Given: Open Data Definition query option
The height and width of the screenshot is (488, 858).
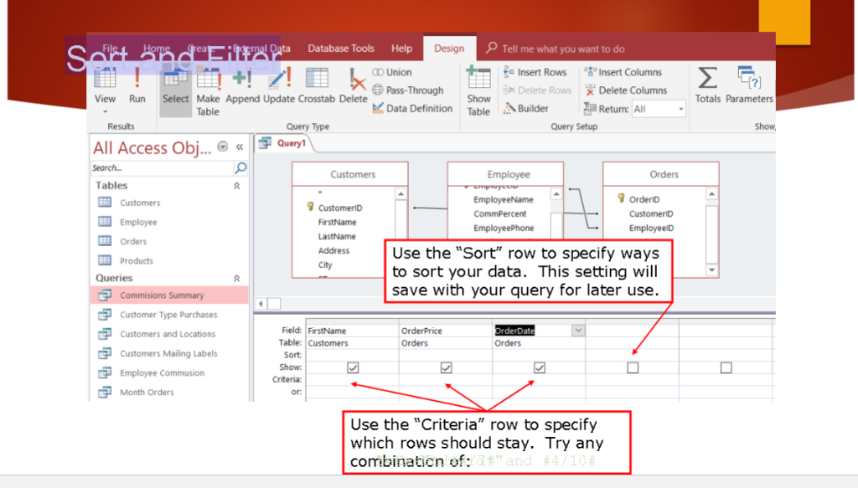Looking at the screenshot, I should [x=412, y=108].
